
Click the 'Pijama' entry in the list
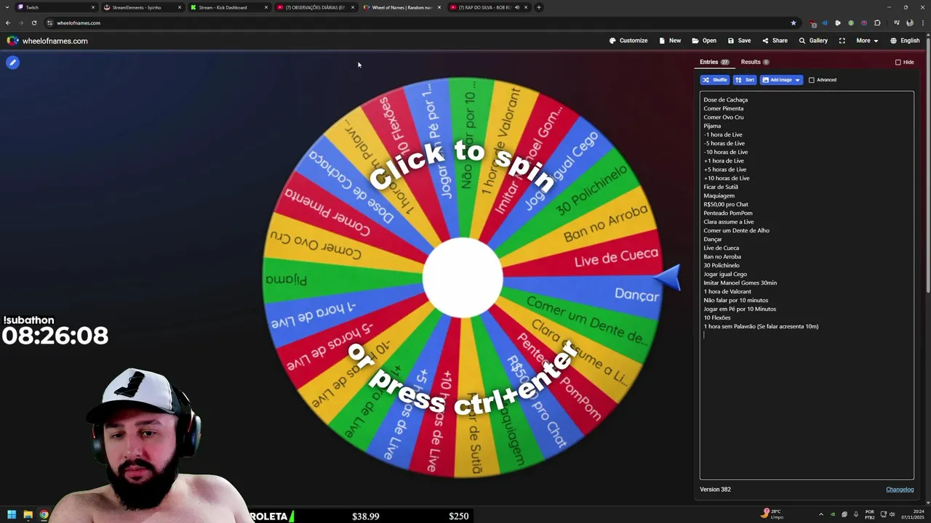712,126
